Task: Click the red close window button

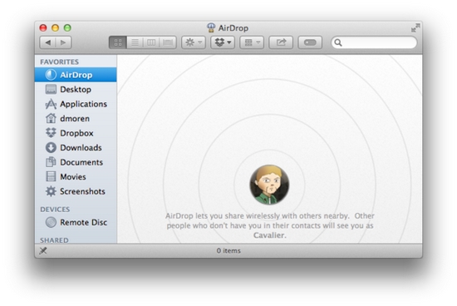Action: pos(43,27)
